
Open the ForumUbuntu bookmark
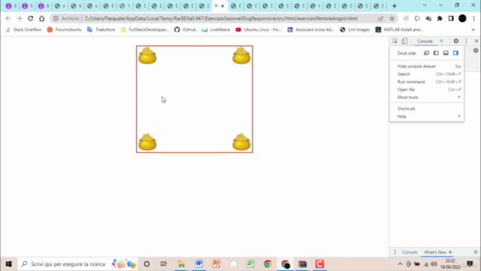(65, 30)
